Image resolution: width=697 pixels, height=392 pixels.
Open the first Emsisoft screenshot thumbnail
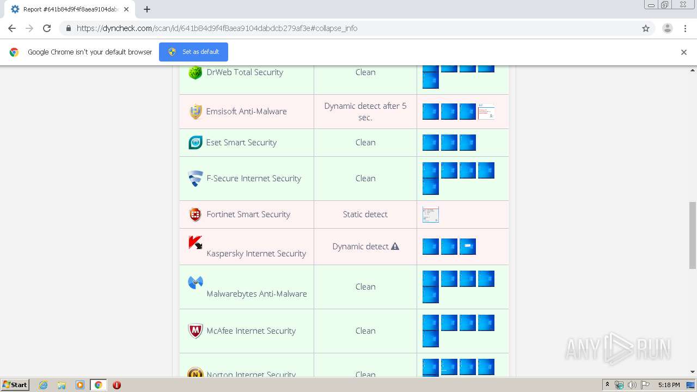click(x=431, y=112)
